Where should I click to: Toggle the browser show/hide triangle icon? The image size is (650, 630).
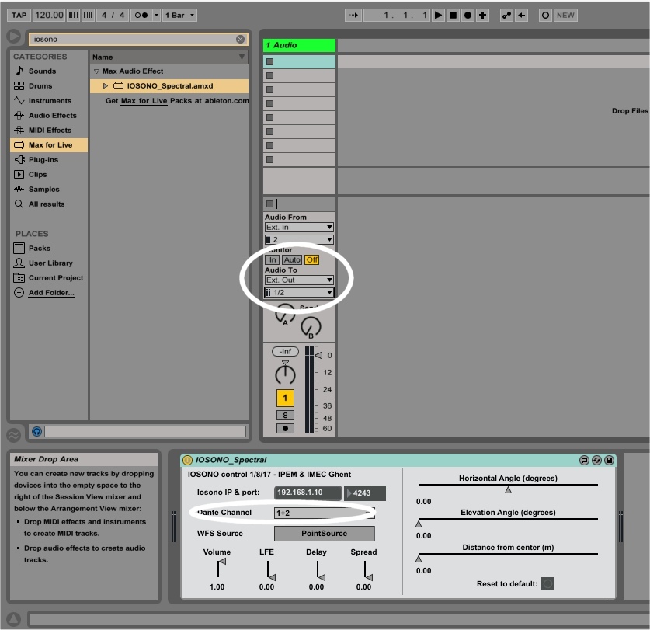coord(14,37)
